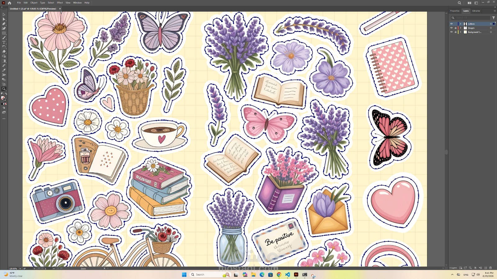This screenshot has width=497, height=279.
Task: Click the Windows taskbar Search box
Action: click(x=210, y=275)
